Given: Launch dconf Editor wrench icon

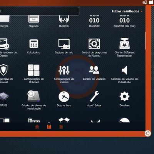Looking at the screenshot, I should [x=94, y=97].
